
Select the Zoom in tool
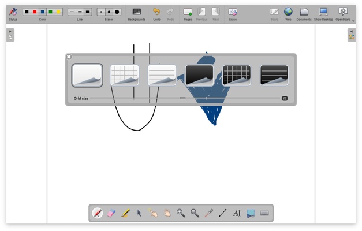pyautogui.click(x=181, y=213)
